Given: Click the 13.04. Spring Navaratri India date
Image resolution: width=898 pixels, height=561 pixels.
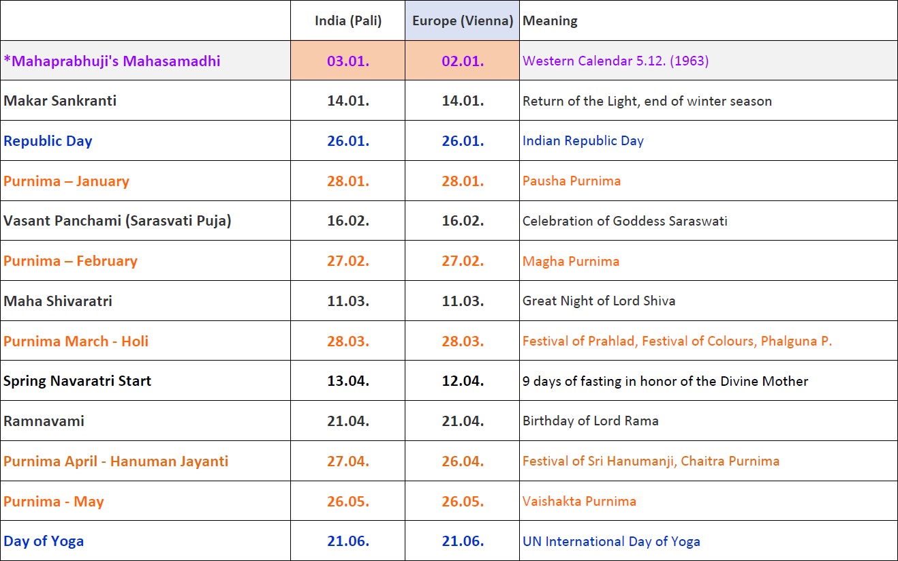Looking at the screenshot, I should pos(347,381).
